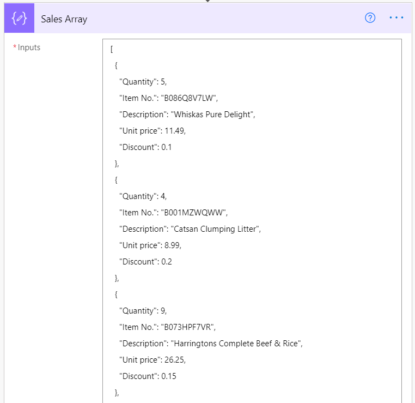The width and height of the screenshot is (415, 403).
Task: Click the Discount 0.2 line
Action: coord(145,262)
